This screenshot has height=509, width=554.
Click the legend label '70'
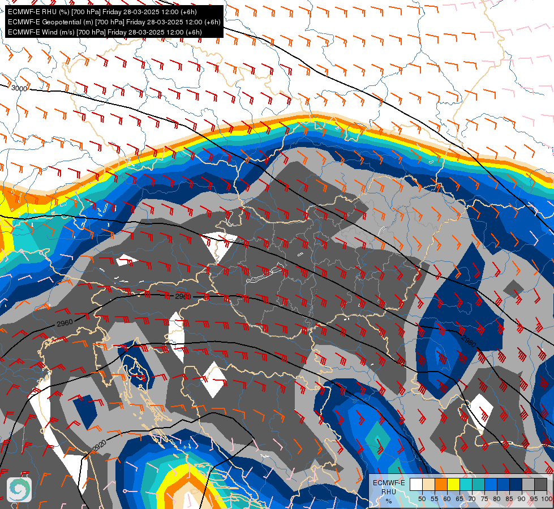click(472, 499)
